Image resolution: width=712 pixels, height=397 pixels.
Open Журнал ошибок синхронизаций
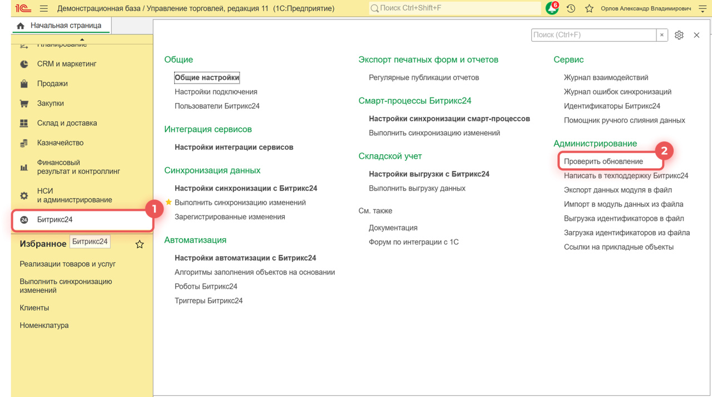[x=617, y=92]
